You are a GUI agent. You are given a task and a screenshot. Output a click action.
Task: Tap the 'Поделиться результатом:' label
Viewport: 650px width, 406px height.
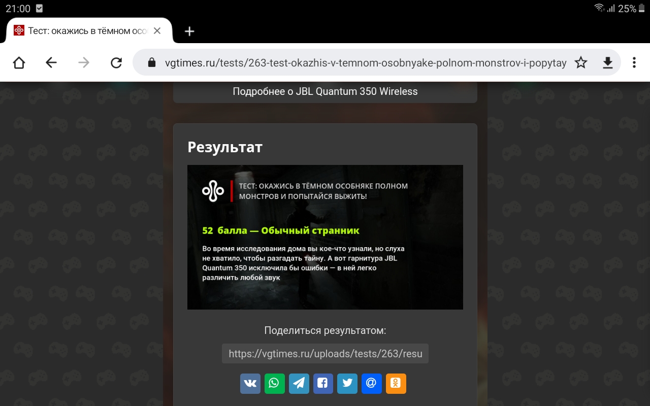(325, 330)
